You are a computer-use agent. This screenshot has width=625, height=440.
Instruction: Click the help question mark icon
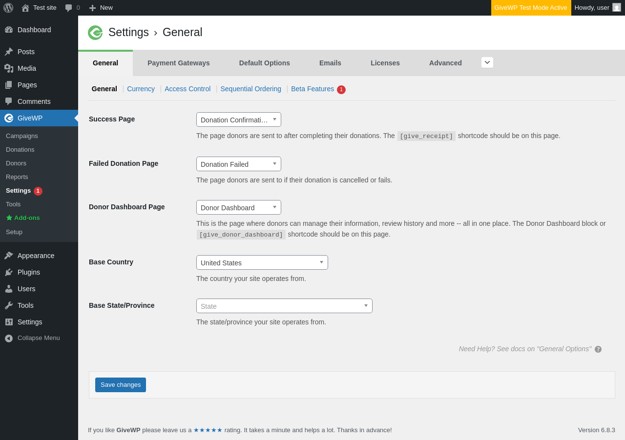(x=598, y=349)
